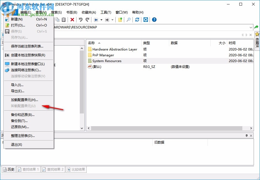Open the address bar dropdown

coord(251,27)
